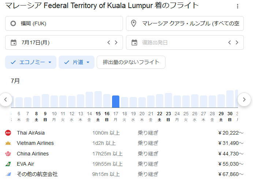Click the 17h25m 以上 duration text
253x184 pixels.
coord(107,154)
